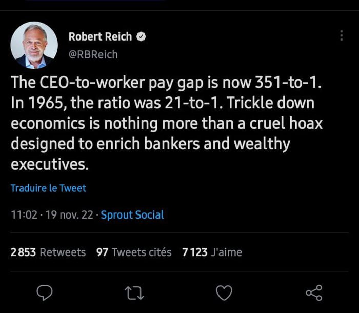Open the @RBReich handle
The image size is (359, 313).
(x=93, y=54)
